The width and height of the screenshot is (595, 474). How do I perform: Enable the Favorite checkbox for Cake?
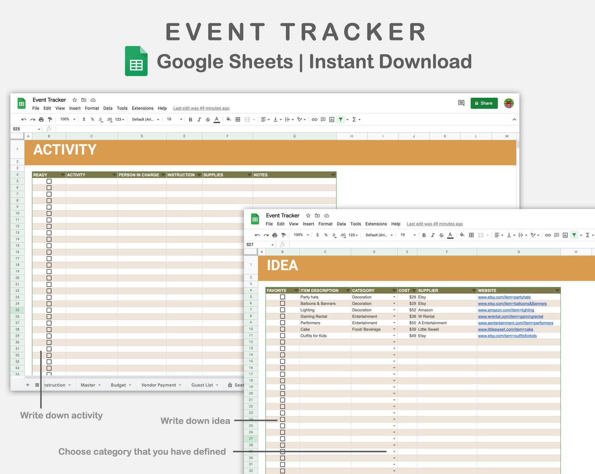282,329
